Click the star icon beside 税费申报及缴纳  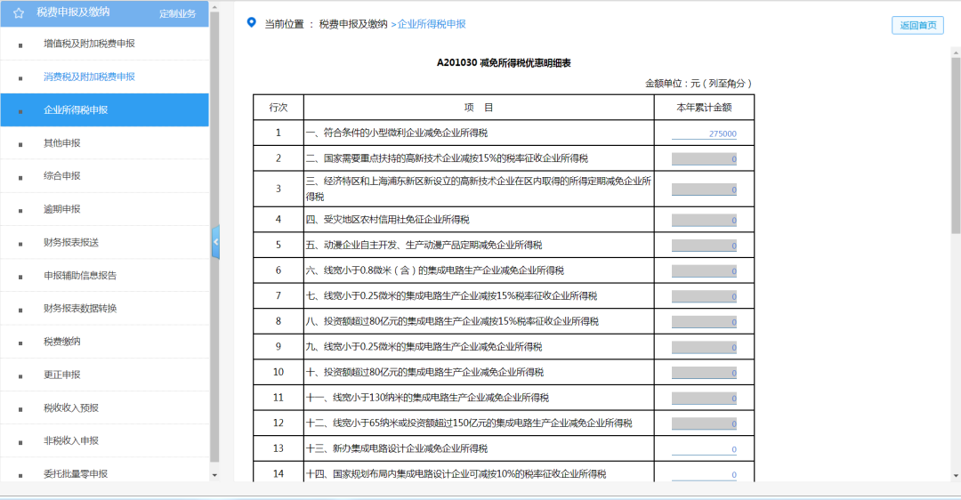point(19,12)
